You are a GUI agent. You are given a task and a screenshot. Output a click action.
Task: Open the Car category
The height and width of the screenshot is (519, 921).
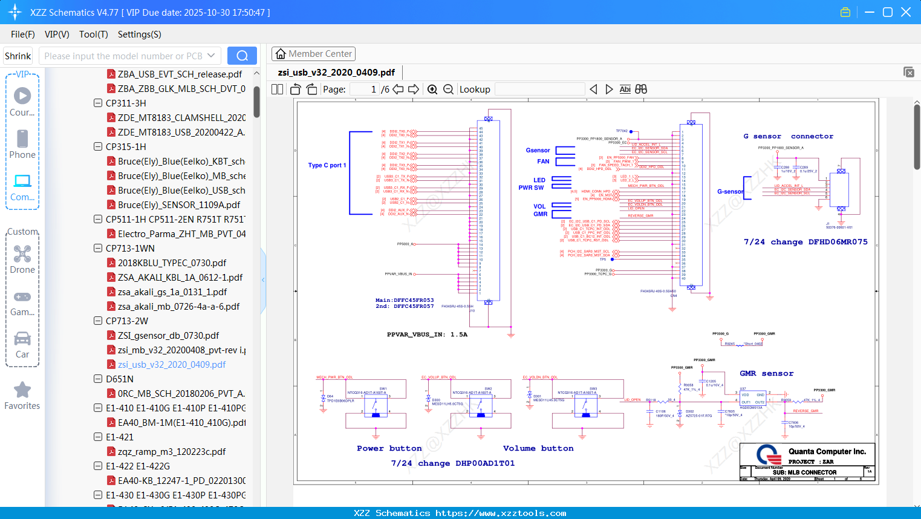tap(22, 344)
